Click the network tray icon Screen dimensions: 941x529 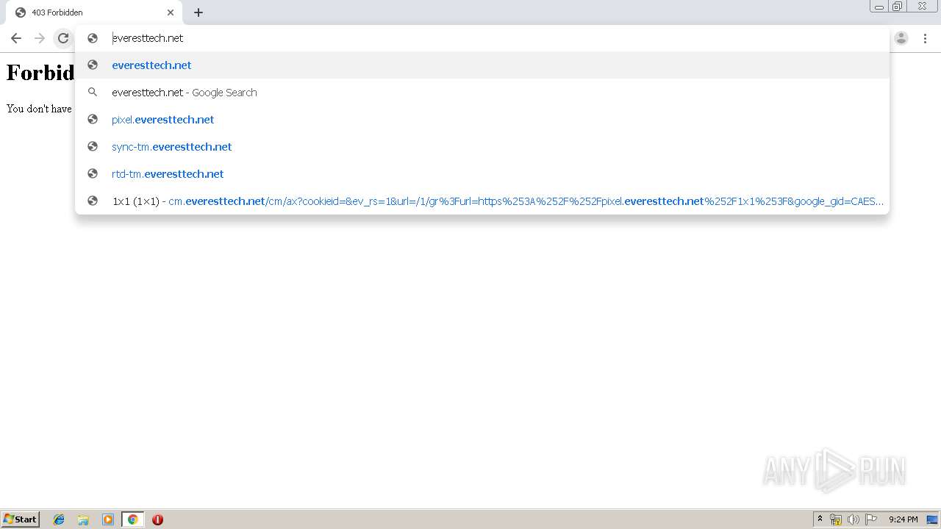click(836, 519)
